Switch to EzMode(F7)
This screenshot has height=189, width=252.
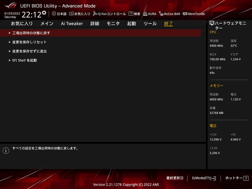tap(204, 178)
